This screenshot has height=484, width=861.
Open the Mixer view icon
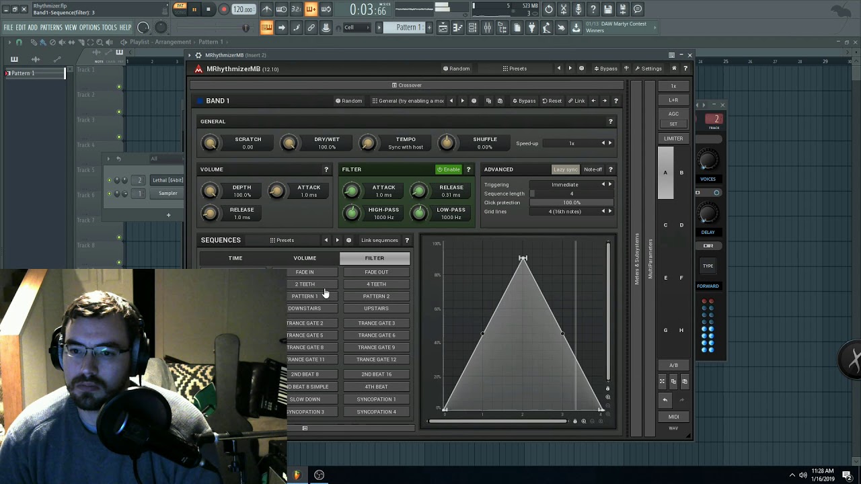488,28
